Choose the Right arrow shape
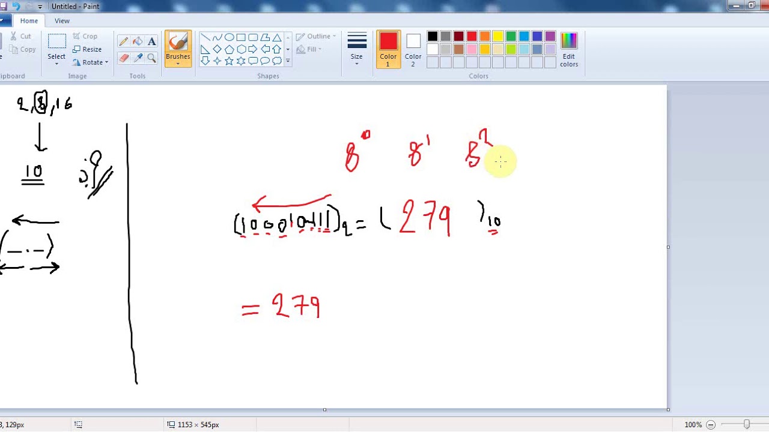769x432 pixels. click(x=253, y=49)
